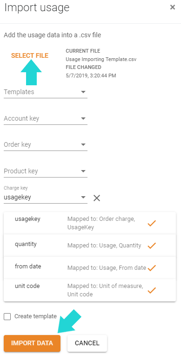Cancel the import with CANCEL button

pos(87,343)
